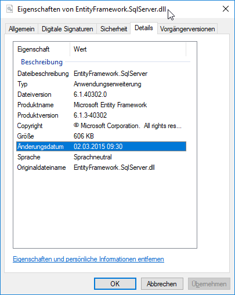
Task: Switch to the Allgemein tab
Action: [x=21, y=29]
